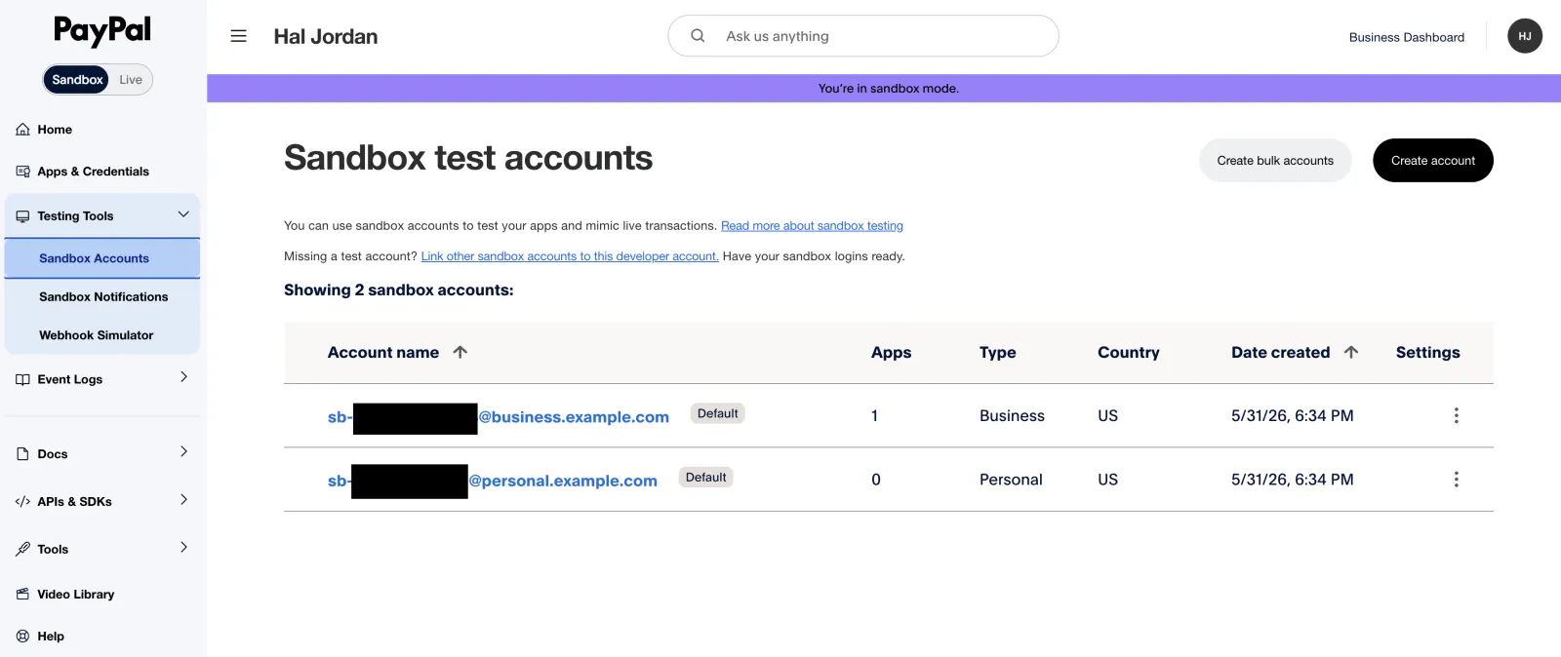Click the Video Library icon
This screenshot has height=657, width=1561.
[22, 594]
